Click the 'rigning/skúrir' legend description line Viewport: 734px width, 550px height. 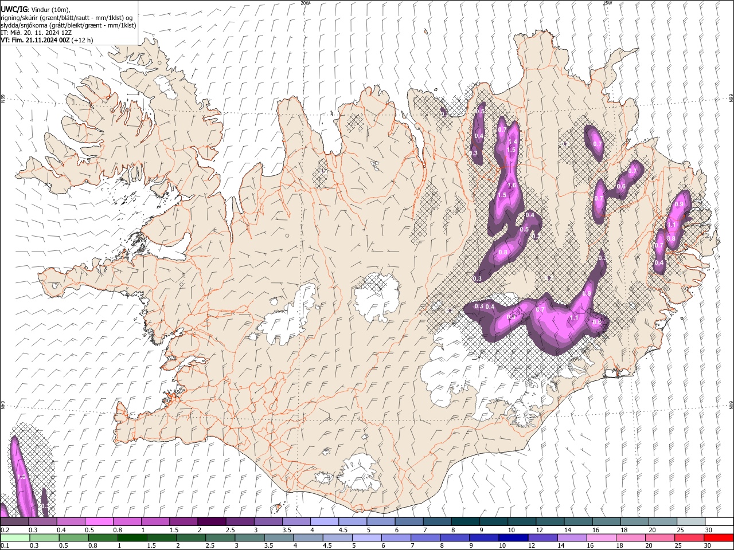tap(67, 18)
